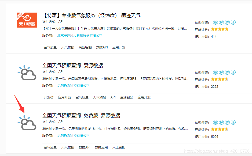Click 保 badge in the 免费版 listing
Viewport: 252px width, 156px height.
(x=221, y=122)
